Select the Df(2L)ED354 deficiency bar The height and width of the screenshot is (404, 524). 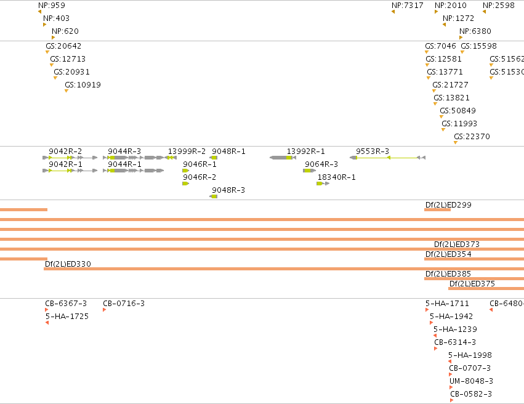pos(474,259)
